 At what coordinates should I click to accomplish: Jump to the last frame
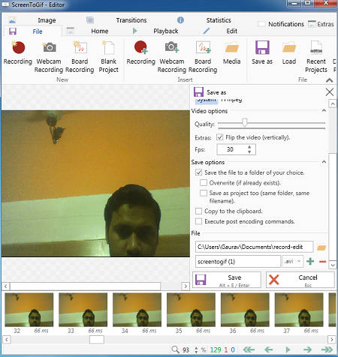(x=327, y=349)
